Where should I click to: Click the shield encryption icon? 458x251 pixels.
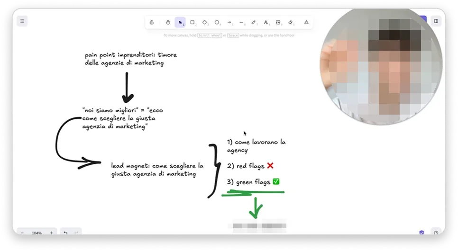click(421, 233)
